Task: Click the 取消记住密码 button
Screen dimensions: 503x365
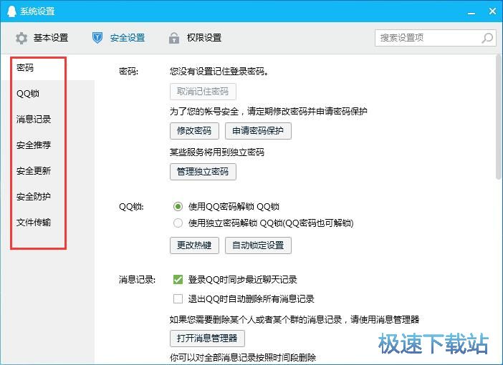Action: click(203, 92)
